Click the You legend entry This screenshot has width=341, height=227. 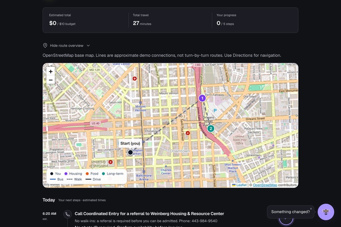click(x=55, y=174)
